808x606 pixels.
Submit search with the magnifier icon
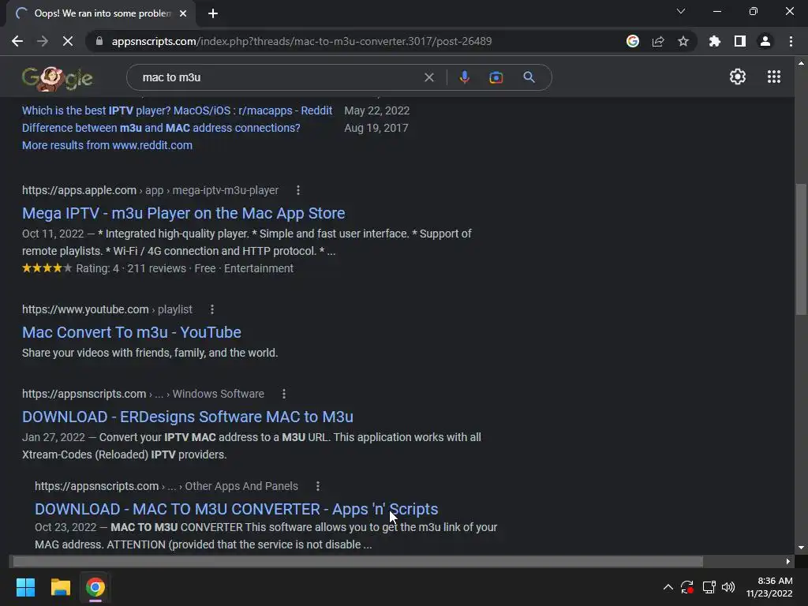pos(529,77)
